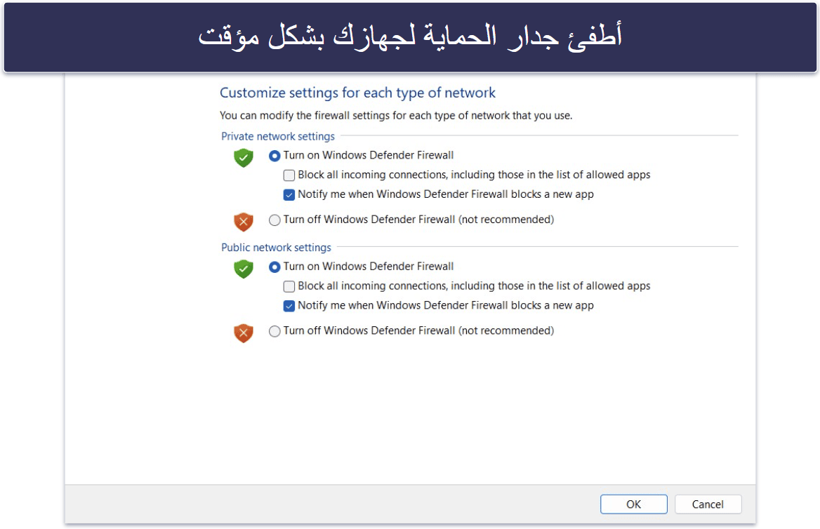This screenshot has width=820, height=529.
Task: Click green shield icon under Private network settings
Action: (243, 157)
